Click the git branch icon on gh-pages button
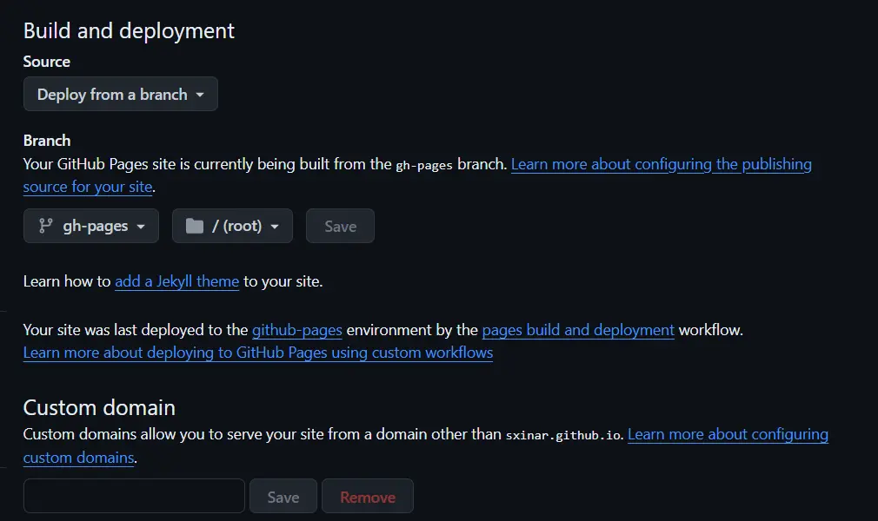 45,226
